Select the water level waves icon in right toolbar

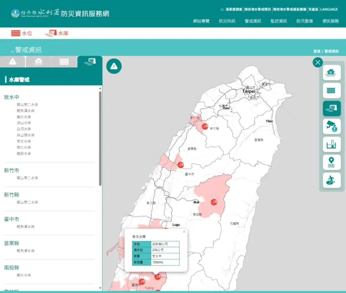[332, 90]
